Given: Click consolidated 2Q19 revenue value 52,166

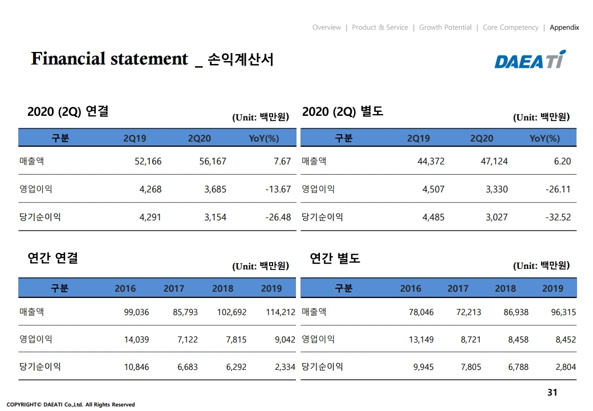Looking at the screenshot, I should point(148,161).
